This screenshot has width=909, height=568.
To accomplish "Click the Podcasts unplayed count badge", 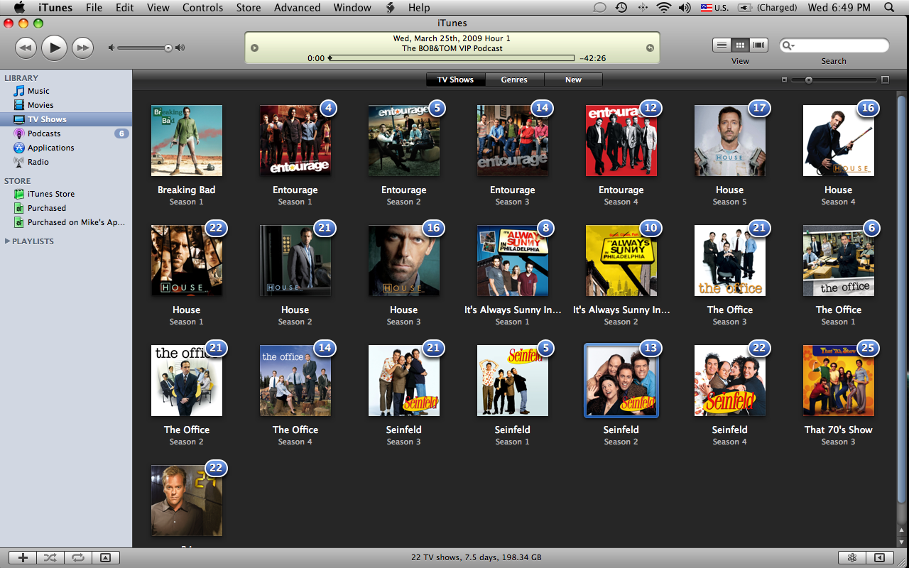I will (121, 133).
